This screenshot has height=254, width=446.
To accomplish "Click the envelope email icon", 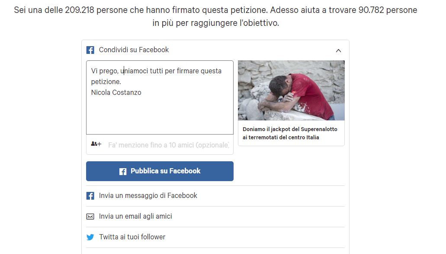I will (90, 216).
